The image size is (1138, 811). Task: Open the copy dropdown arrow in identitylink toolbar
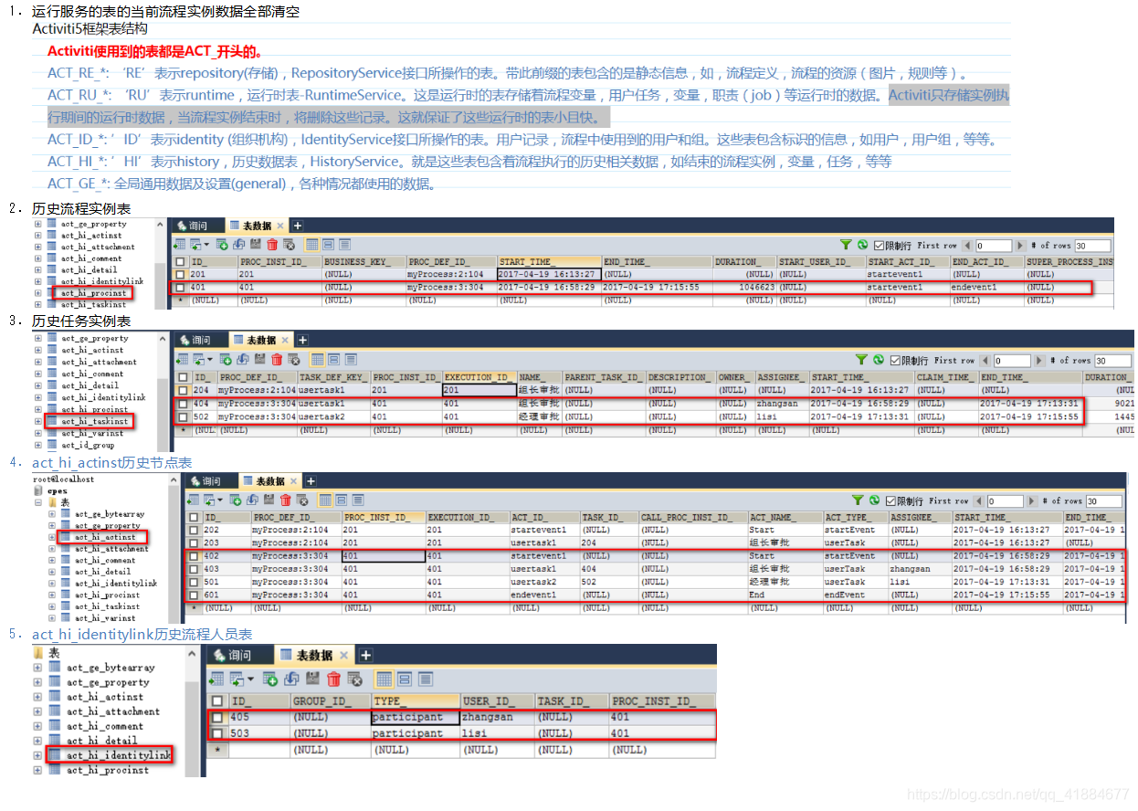[251, 679]
